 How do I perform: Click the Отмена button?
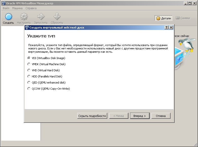(x=161, y=116)
